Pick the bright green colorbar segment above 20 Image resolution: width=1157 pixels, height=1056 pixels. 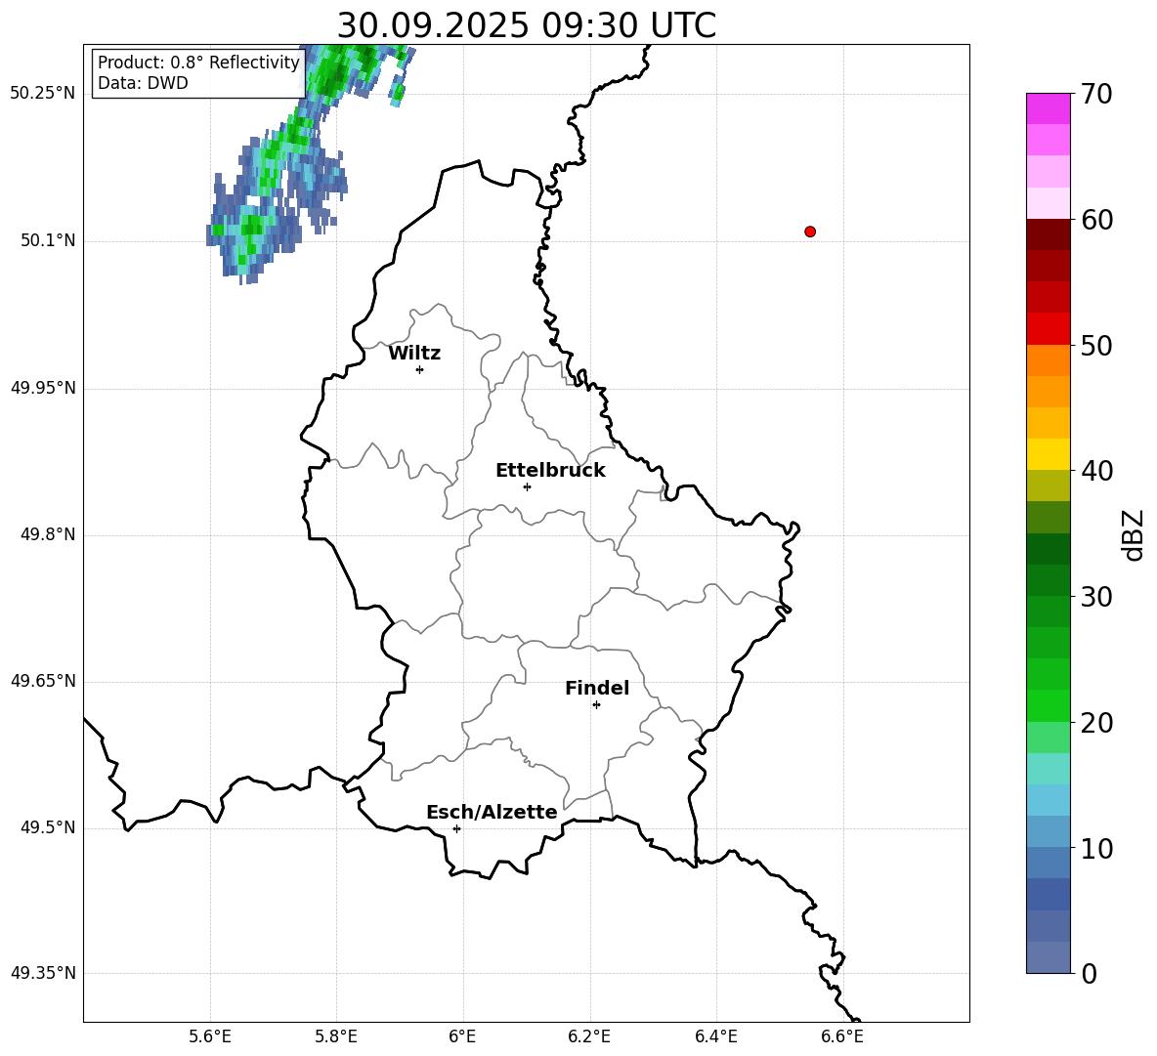[1048, 705]
